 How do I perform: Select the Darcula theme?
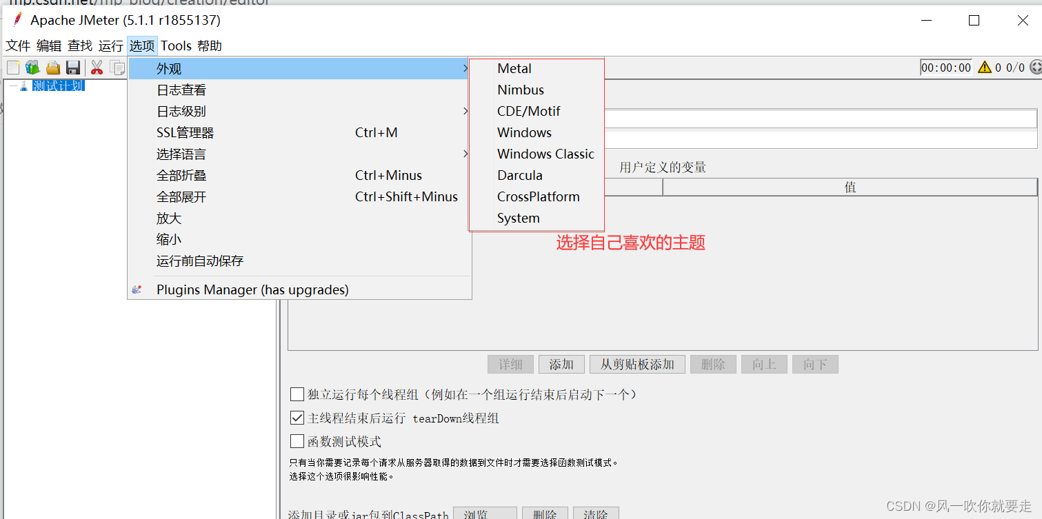click(x=537, y=175)
